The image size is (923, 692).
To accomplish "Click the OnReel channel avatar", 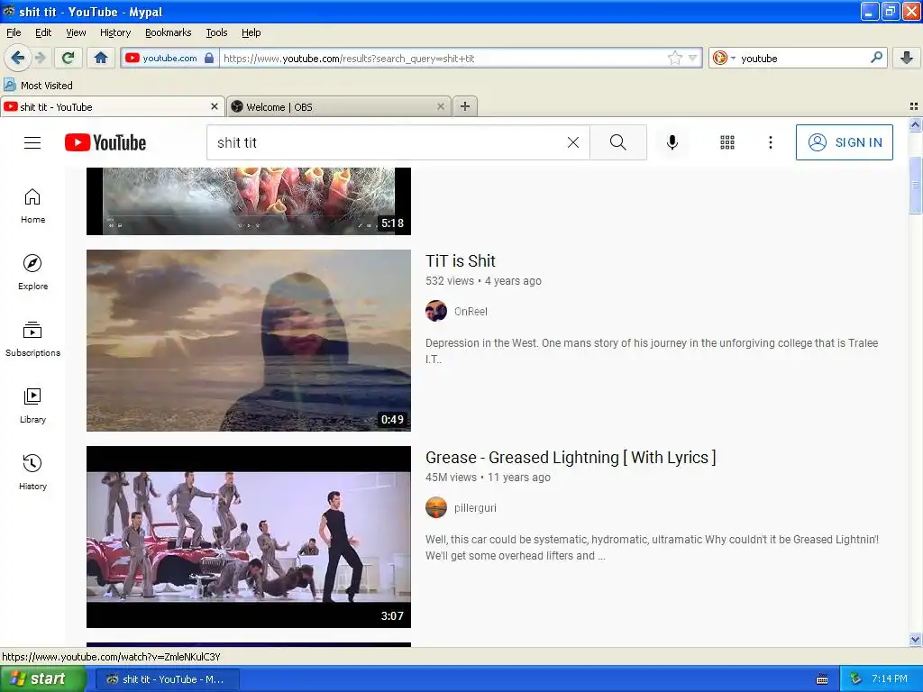I will [435, 311].
